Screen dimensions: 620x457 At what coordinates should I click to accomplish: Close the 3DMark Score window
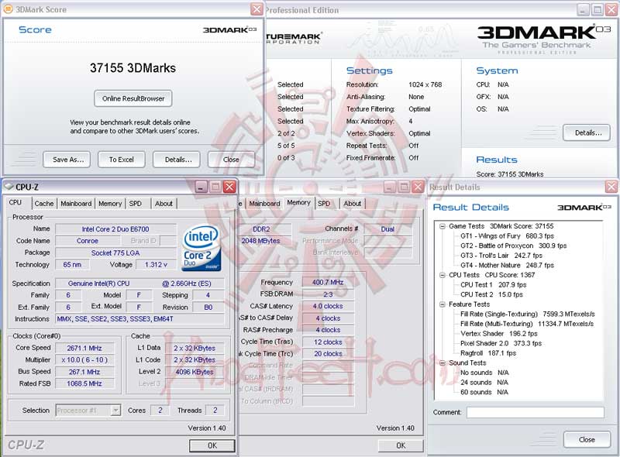257,9
